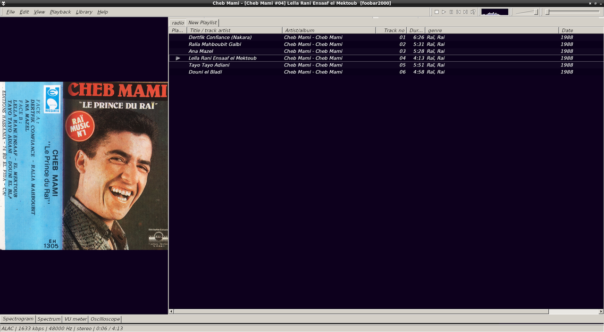The width and height of the screenshot is (604, 332).
Task: Click the 4:58 duration of track 06
Action: pos(419,72)
